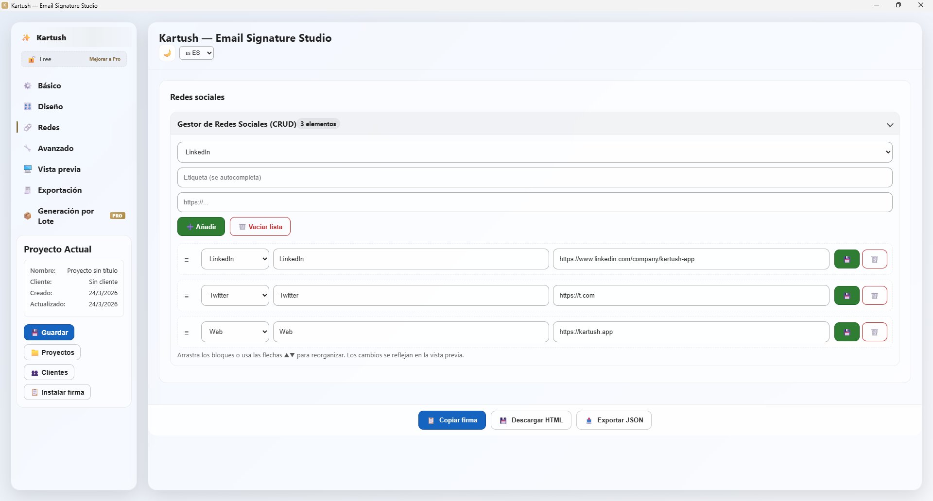
Task: Go to the Diseño section in sidebar
Action: click(x=50, y=107)
